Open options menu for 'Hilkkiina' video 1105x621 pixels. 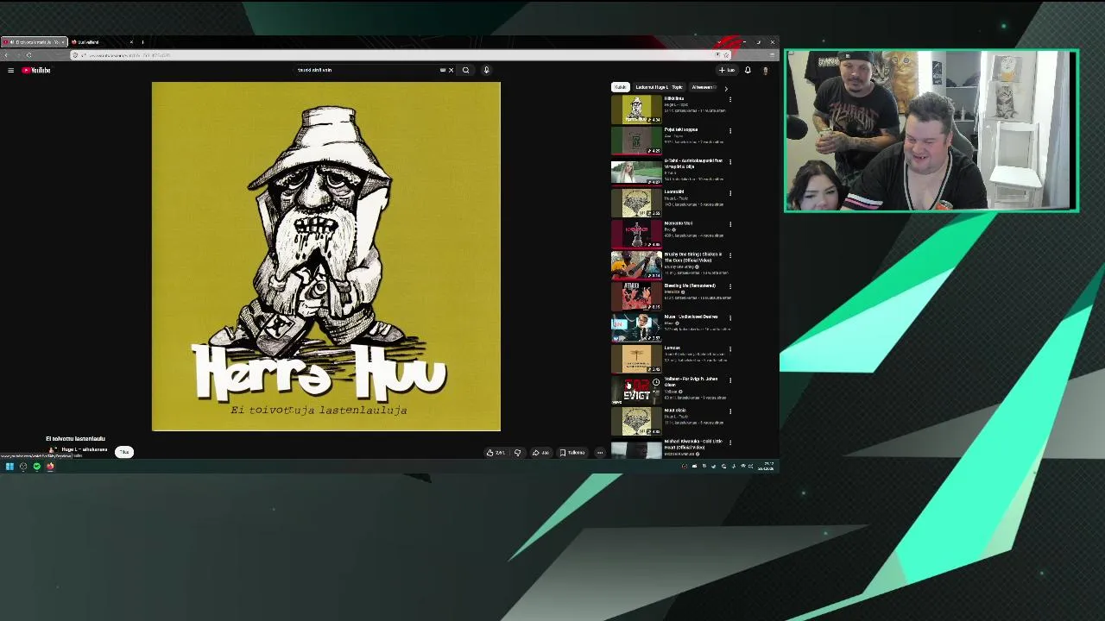(730, 100)
